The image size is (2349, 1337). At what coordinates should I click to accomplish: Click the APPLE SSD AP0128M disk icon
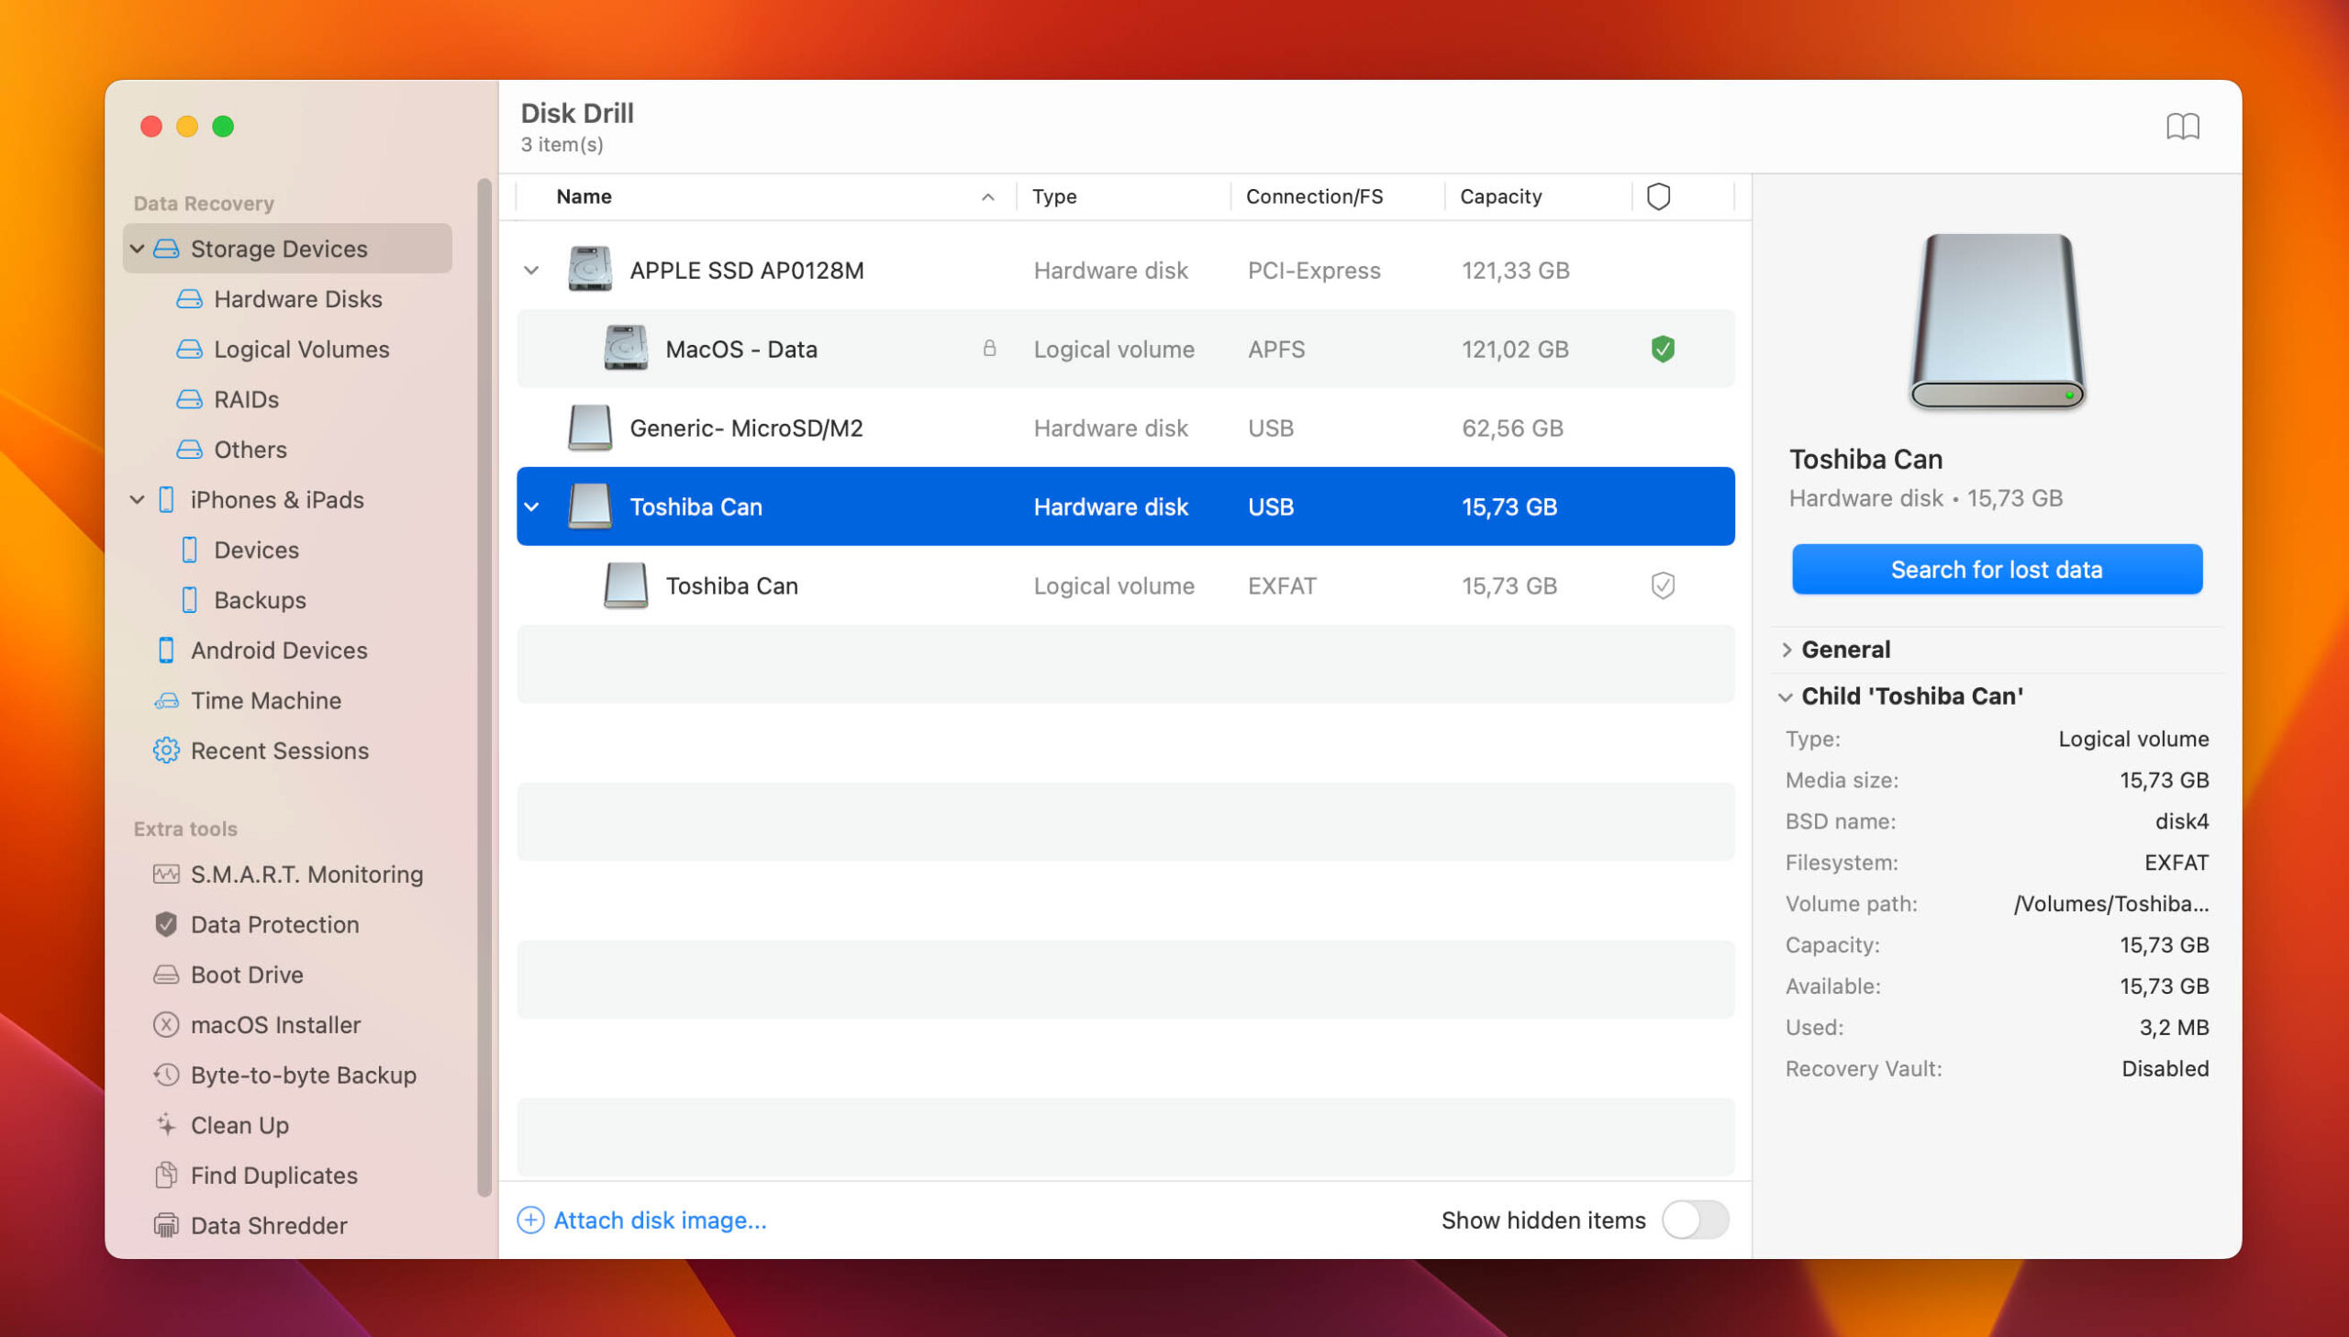pos(589,270)
